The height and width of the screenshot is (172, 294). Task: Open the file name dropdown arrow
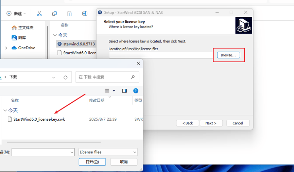coord(72,152)
